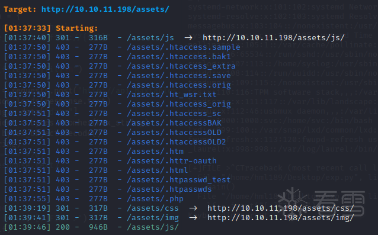378x235 pixels.
Task: Click the redirect link to assets/js/
Action: pos(274,37)
